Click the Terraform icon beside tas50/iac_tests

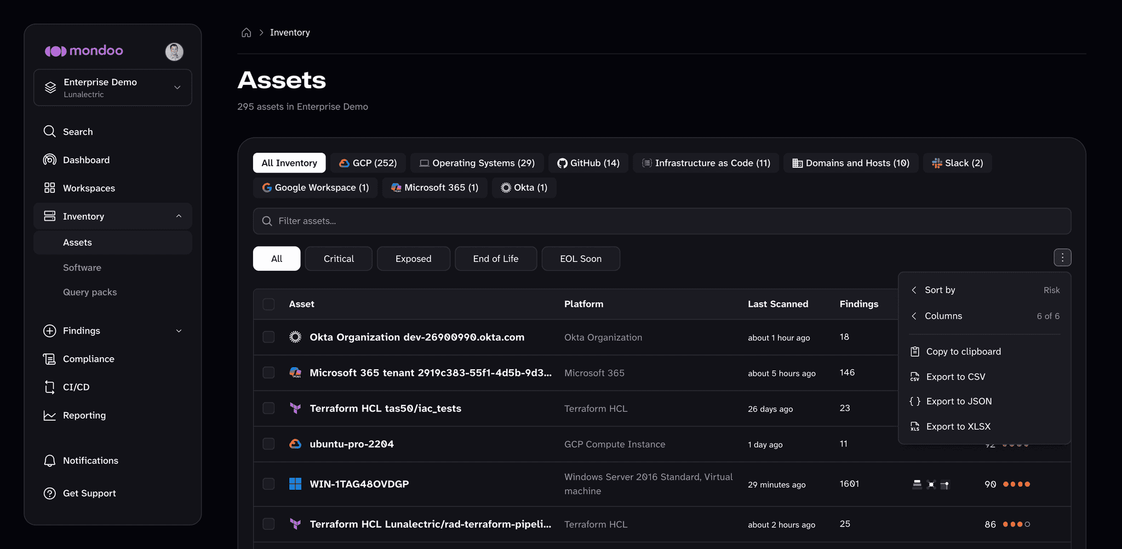295,408
